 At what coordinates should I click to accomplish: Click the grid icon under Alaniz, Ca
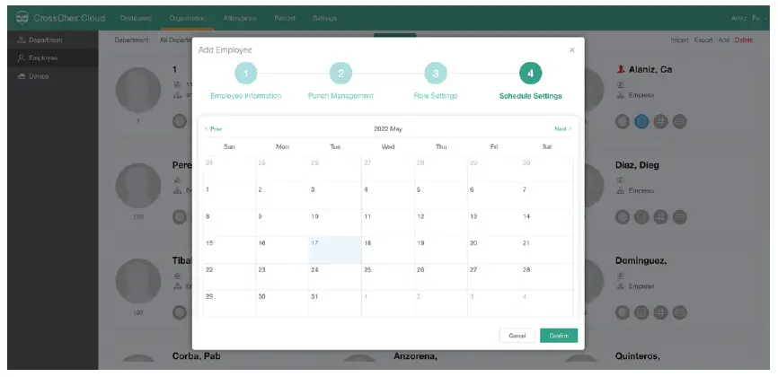(x=660, y=121)
